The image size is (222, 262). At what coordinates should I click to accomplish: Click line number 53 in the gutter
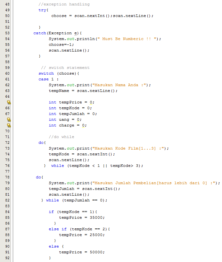point(7,33)
